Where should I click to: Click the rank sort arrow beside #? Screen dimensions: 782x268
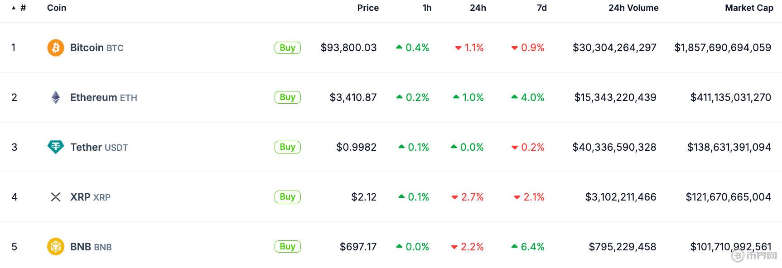pyautogui.click(x=14, y=8)
